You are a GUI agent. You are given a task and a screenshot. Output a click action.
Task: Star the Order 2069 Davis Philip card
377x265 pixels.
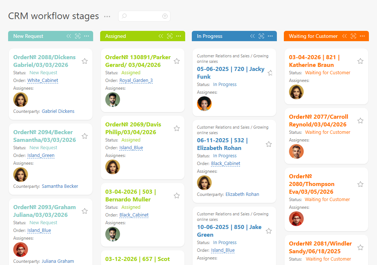pyautogui.click(x=177, y=128)
